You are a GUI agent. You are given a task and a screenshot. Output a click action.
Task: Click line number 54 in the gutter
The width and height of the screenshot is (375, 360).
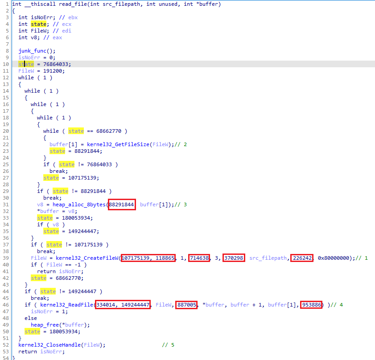pyautogui.click(x=6, y=358)
